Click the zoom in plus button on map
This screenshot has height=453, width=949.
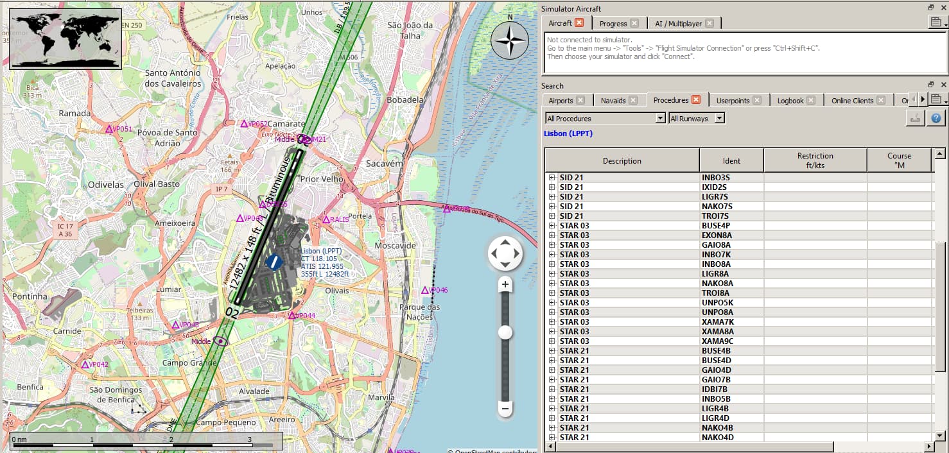[x=505, y=283]
